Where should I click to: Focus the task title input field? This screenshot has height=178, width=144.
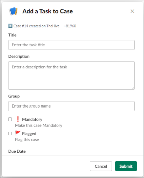point(71,45)
